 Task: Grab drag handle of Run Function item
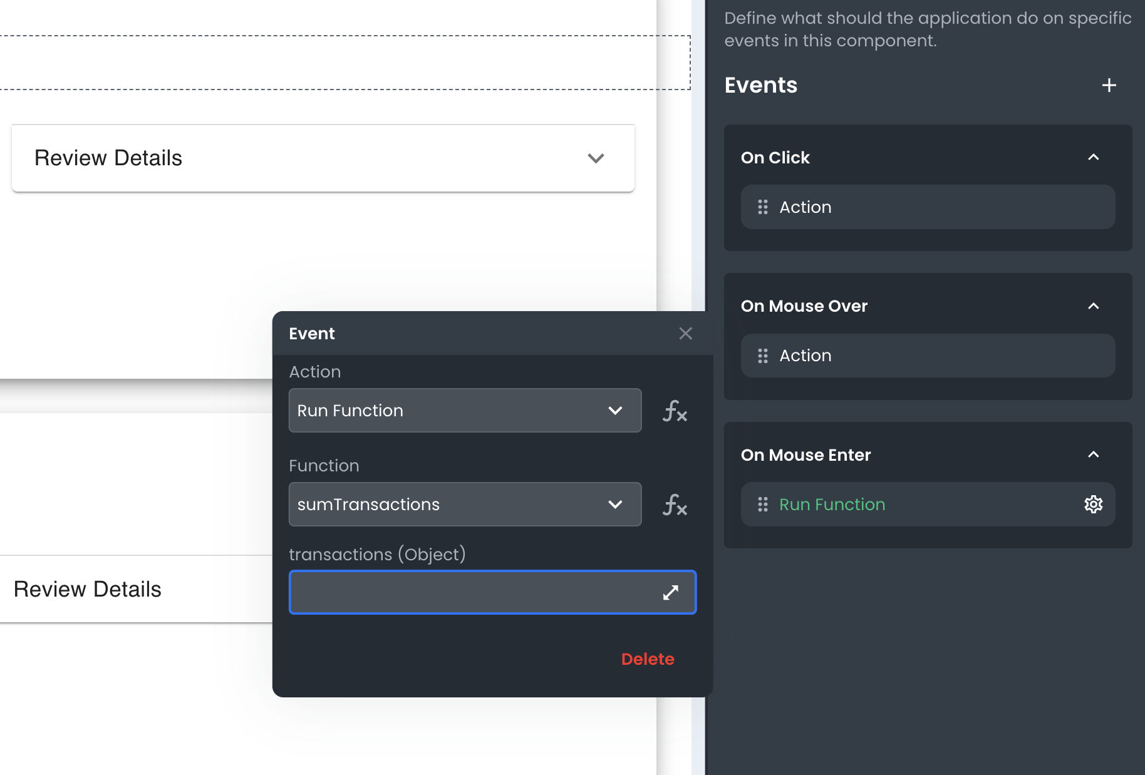762,505
